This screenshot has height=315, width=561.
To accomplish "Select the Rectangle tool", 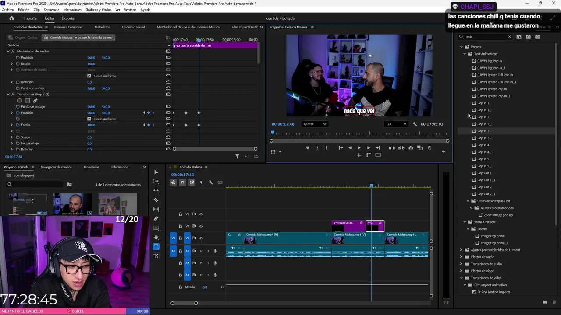I will (156, 228).
